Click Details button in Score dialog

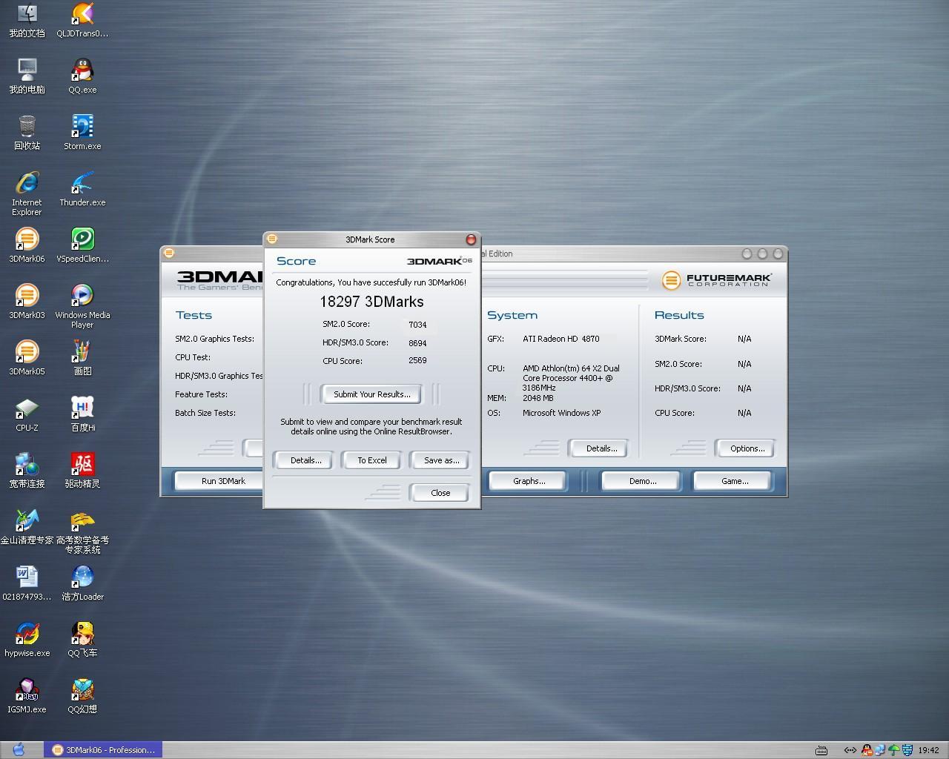pos(305,460)
